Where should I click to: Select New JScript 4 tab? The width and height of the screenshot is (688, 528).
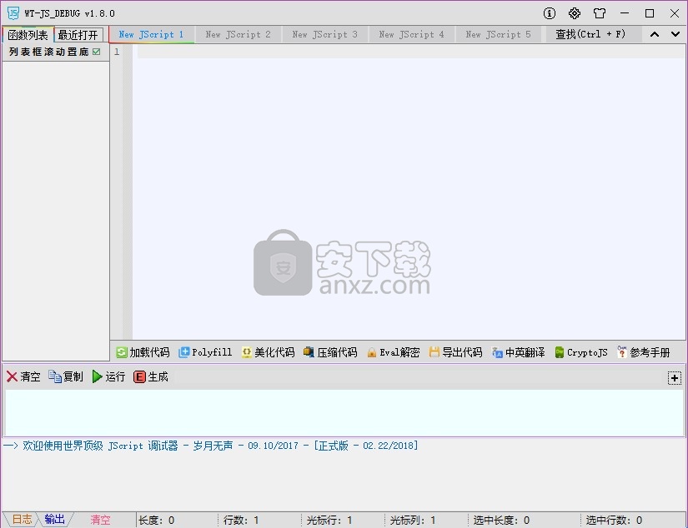[411, 34]
